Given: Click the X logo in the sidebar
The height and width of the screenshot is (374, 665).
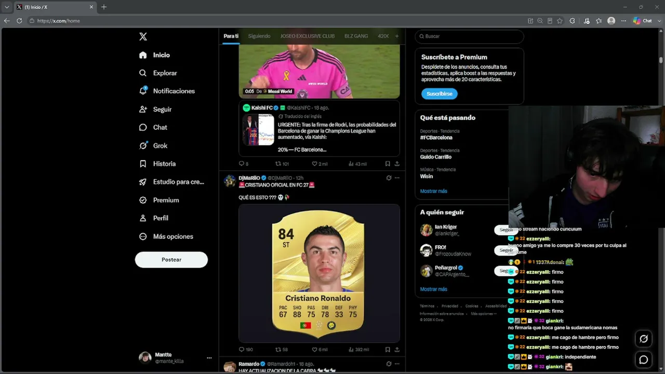Looking at the screenshot, I should [x=143, y=36].
